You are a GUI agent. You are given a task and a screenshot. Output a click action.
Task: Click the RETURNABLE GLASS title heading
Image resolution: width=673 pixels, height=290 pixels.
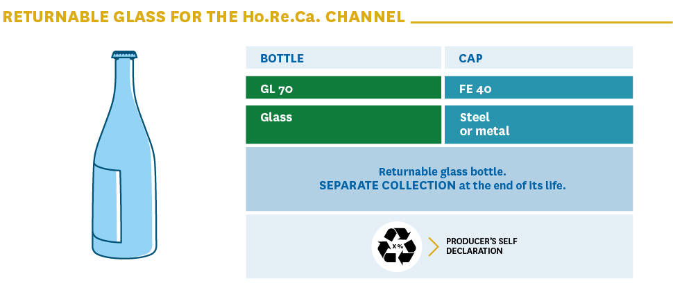(x=203, y=17)
